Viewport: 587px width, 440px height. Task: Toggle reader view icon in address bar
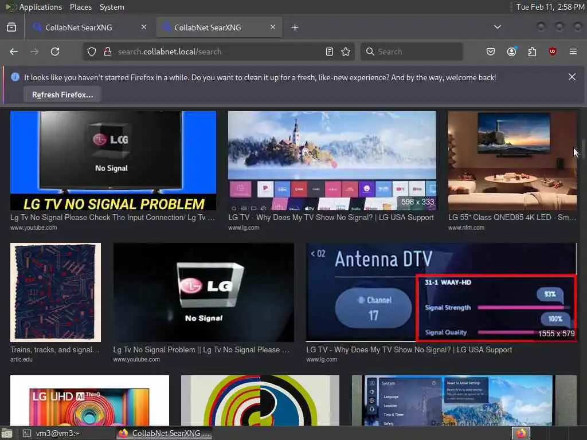click(330, 52)
